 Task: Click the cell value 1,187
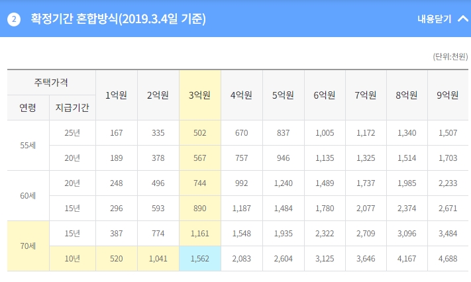[x=242, y=209]
